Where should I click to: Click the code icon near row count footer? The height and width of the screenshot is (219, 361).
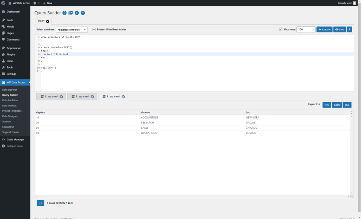pyautogui.click(x=40, y=203)
